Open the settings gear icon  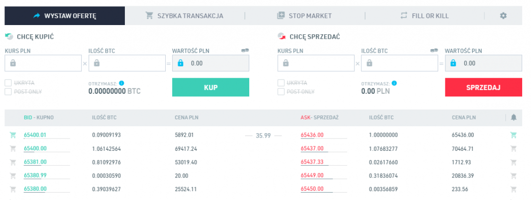coord(503,16)
